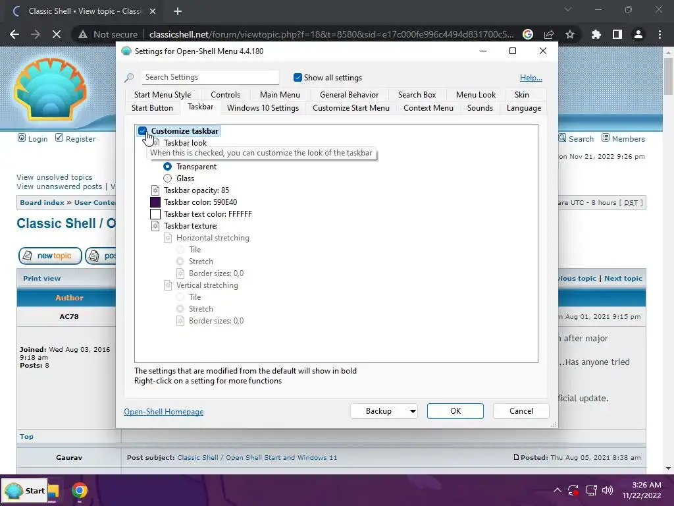The width and height of the screenshot is (674, 506).
Task: Open the tab search dropdown in Chrome
Action: (568, 9)
